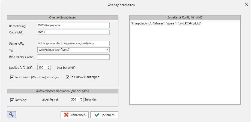Image resolution: width=251 pixels, height=122 pixels.
Task: Open the Typ dropdown list
Action: click(x=107, y=50)
